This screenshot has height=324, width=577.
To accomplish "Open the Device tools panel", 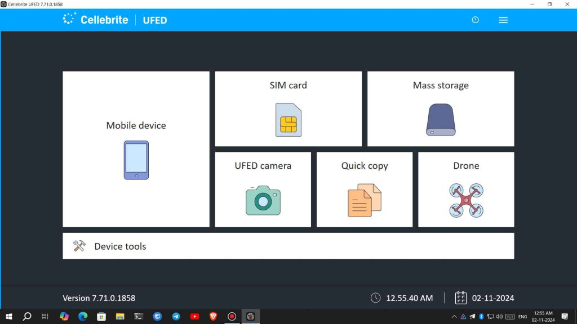I will tap(288, 246).
